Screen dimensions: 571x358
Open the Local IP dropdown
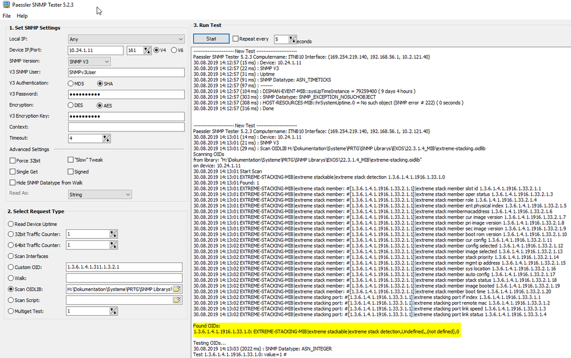(x=126, y=39)
